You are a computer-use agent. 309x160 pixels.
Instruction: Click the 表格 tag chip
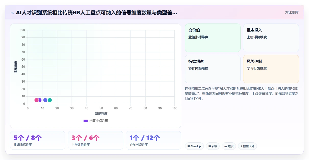[213, 146]
